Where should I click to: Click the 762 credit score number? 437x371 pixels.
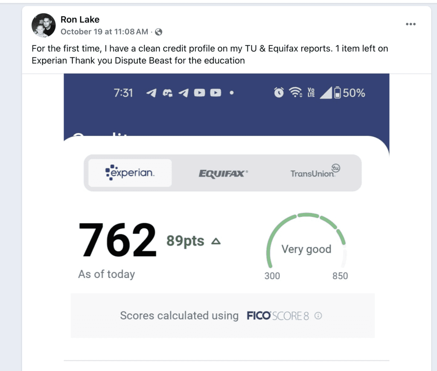[x=117, y=240]
